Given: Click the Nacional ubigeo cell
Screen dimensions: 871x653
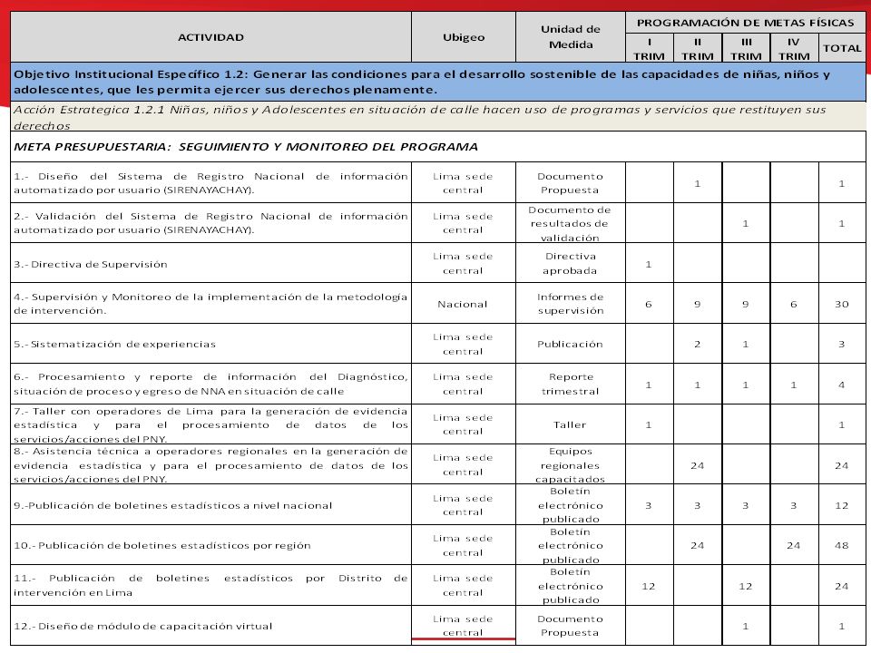Looking at the screenshot, I should 463,305.
